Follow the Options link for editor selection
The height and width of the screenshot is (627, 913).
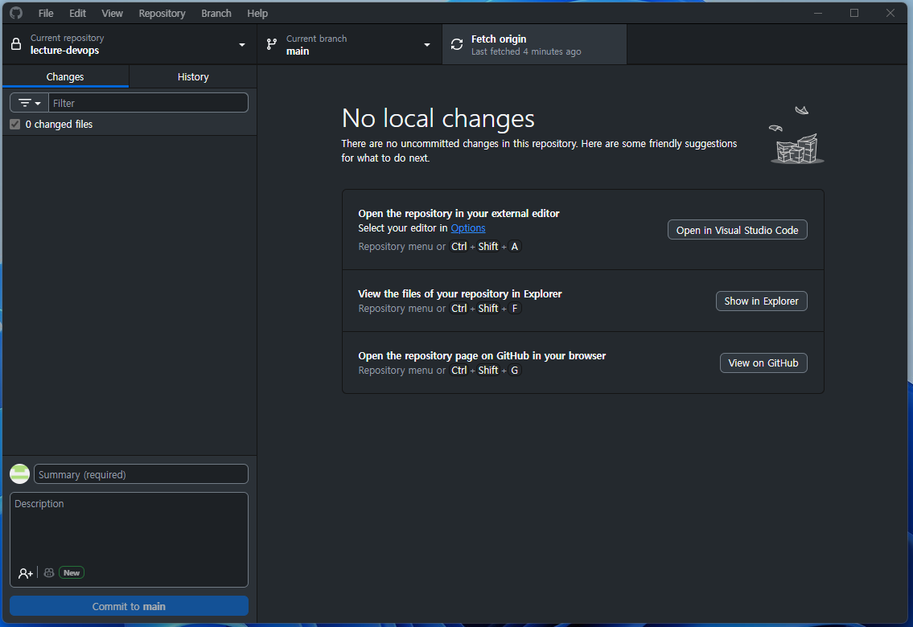point(468,228)
